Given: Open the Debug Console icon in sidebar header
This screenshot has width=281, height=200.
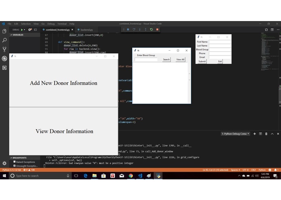Looking at the screenshot, I should click(x=35, y=30).
